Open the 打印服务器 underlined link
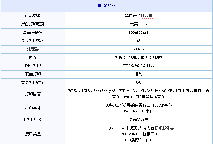Screen dimensions: 213x144 click(164, 128)
